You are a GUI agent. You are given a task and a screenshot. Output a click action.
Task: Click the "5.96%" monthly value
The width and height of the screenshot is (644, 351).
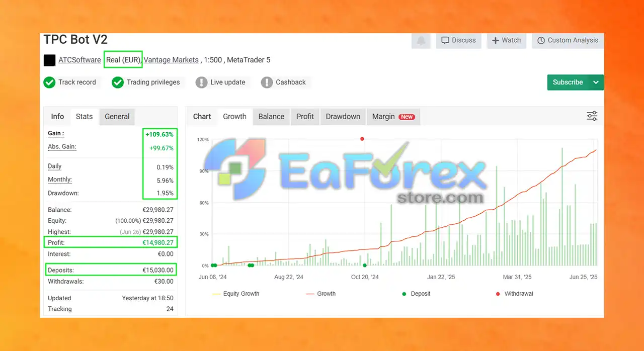coord(165,181)
